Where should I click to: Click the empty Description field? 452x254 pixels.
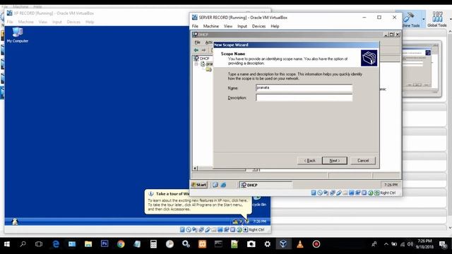[304, 97]
